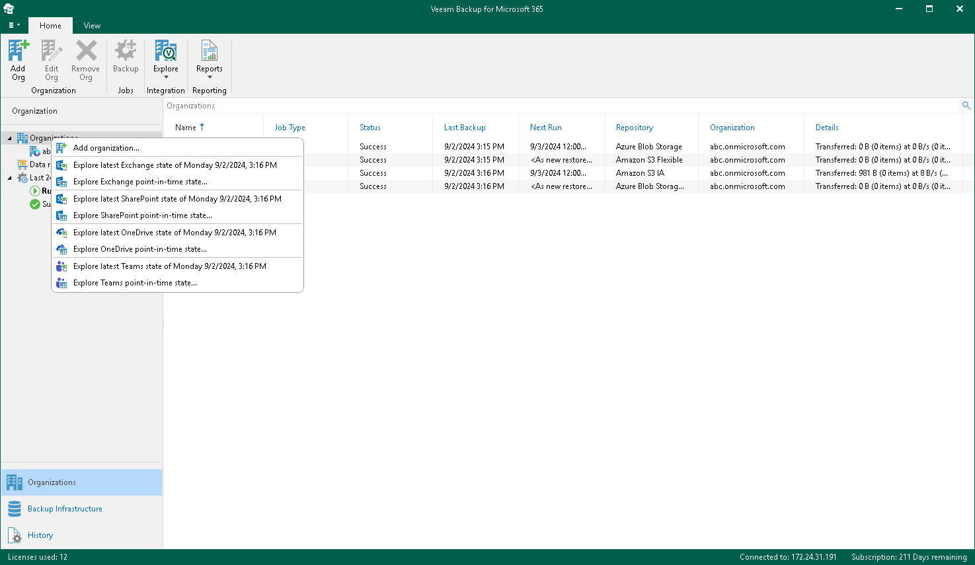Select the Amazon S3 Flexible repository cell
This screenshot has width=975, height=565.
[x=649, y=160]
